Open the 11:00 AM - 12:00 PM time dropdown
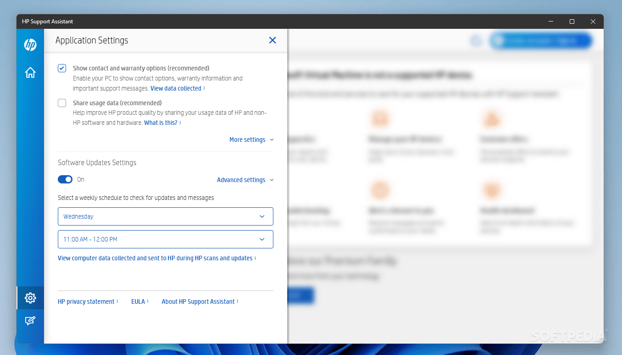 pos(166,239)
